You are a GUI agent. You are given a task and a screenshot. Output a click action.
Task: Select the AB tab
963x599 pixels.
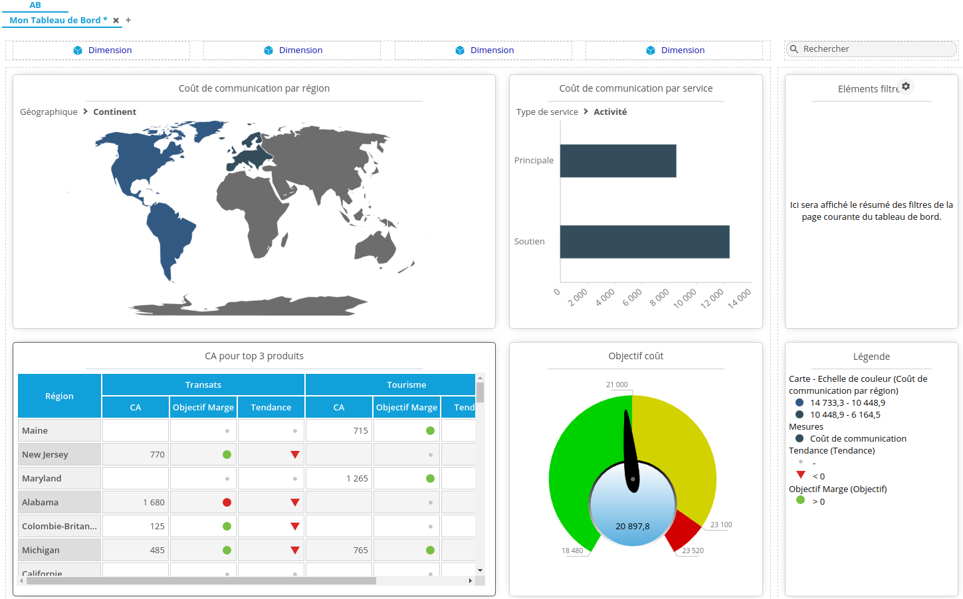click(35, 5)
